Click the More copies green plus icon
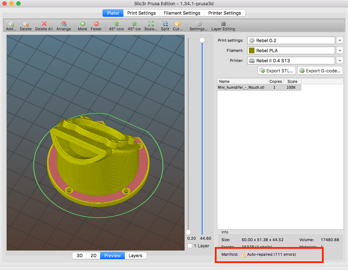Screen dimensions: 348x270 click(x=82, y=24)
